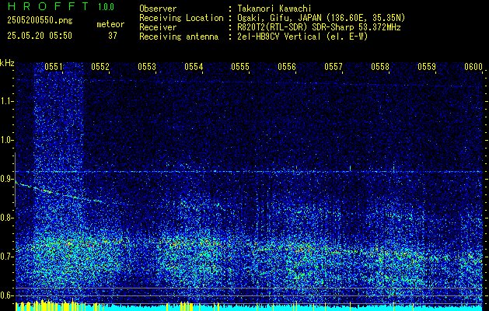The image size is (489, 311).
Task: Click the 0557 time marker
Action: [333, 66]
